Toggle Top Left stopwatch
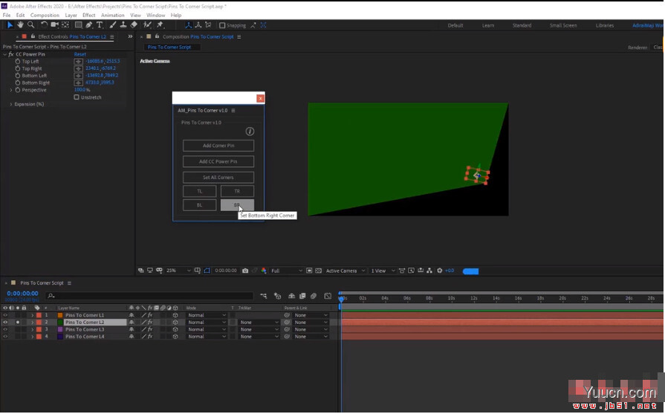Image resolution: width=665 pixels, height=414 pixels. pyautogui.click(x=17, y=62)
